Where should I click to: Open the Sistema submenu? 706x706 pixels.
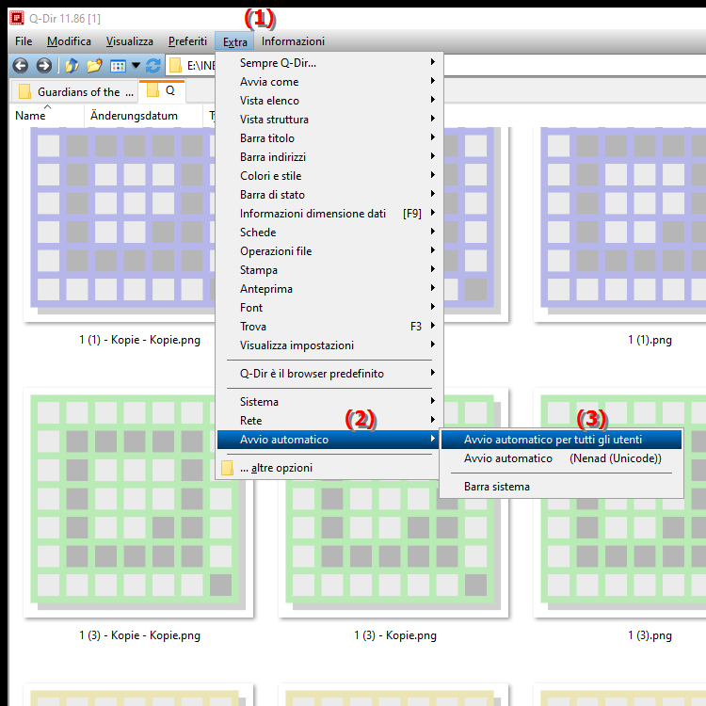coord(329,402)
